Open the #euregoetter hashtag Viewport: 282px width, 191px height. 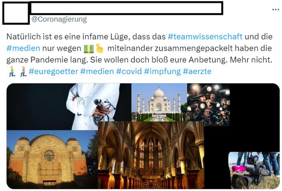click(53, 72)
